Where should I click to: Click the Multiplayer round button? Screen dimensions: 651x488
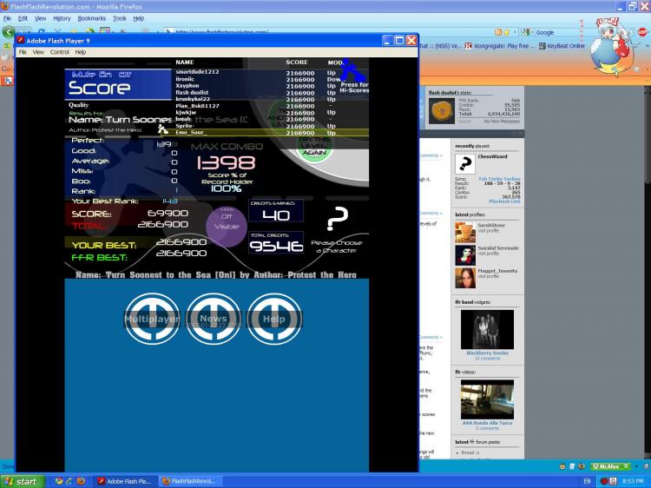click(x=152, y=319)
